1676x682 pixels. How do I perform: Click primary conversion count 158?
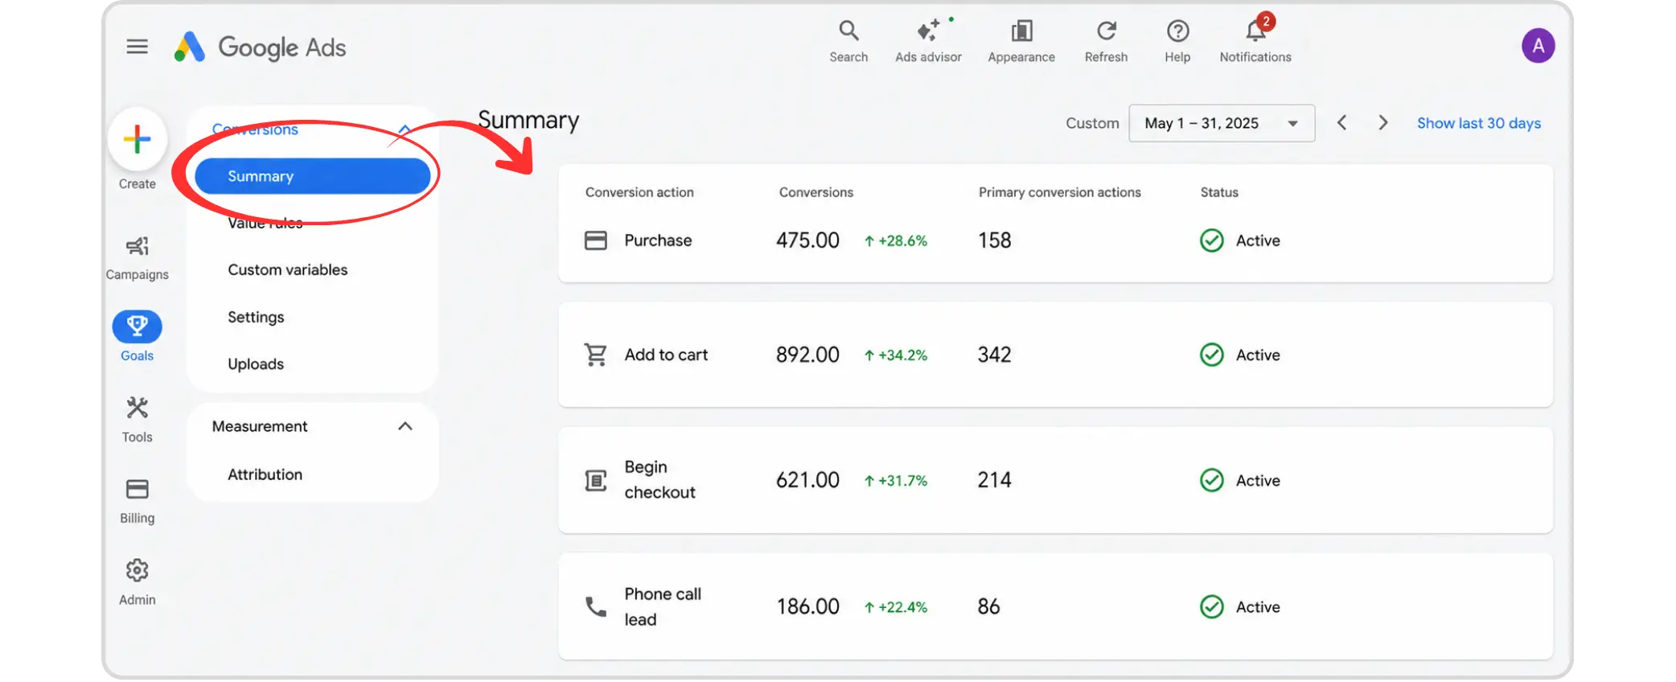pyautogui.click(x=995, y=240)
